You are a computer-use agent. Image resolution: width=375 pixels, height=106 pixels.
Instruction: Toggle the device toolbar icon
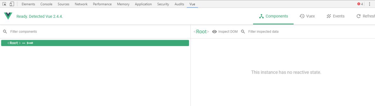(x=12, y=4)
